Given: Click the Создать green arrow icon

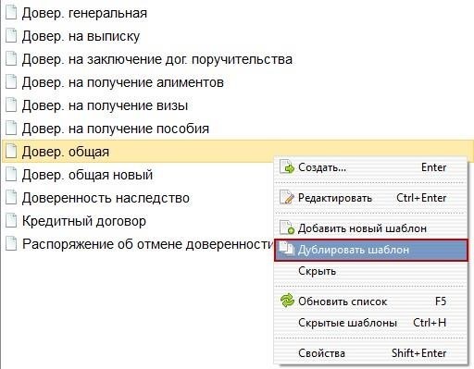Looking at the screenshot, I should click(287, 167).
